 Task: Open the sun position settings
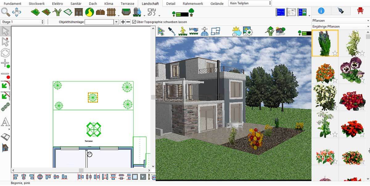tap(236, 31)
